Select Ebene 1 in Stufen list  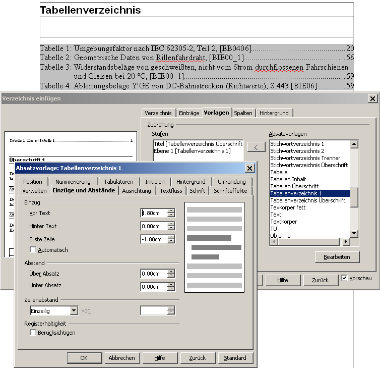(x=192, y=151)
